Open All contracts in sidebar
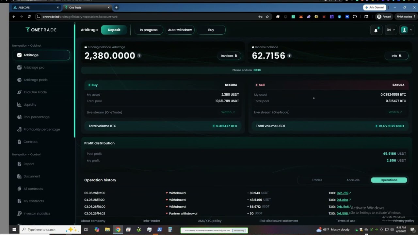Screen dimensions: 418x235 point(33,189)
